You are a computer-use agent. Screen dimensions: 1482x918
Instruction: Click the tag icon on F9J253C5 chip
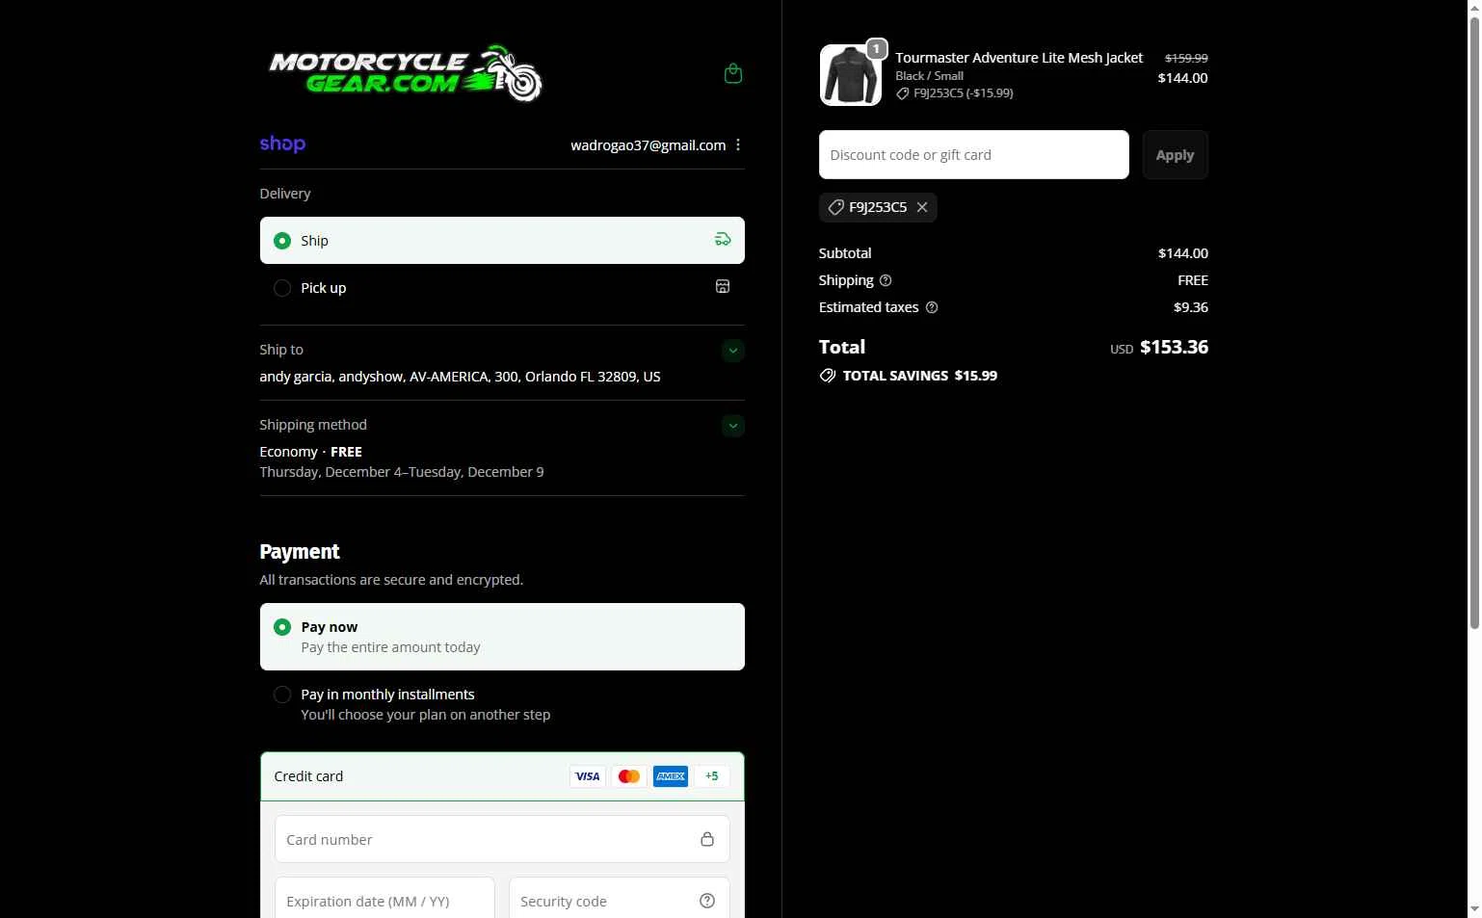coord(835,207)
